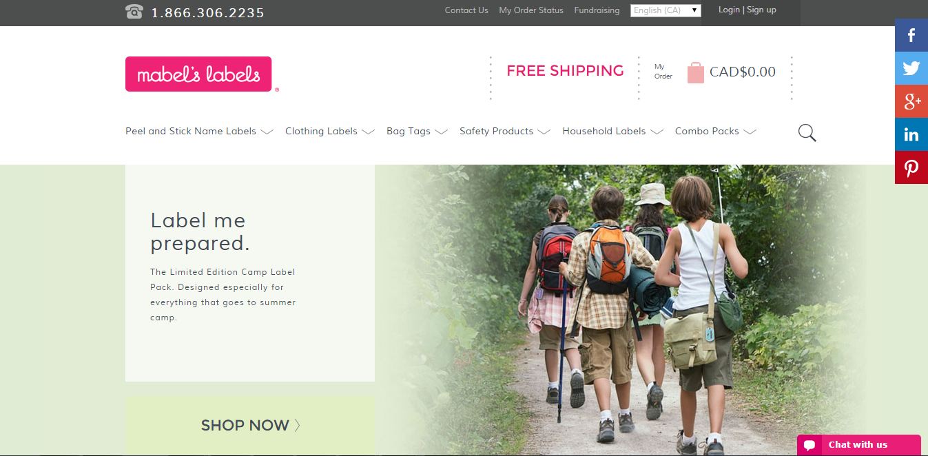This screenshot has width=928, height=456.
Task: Open the Bag Tags menu
Action: (x=417, y=131)
